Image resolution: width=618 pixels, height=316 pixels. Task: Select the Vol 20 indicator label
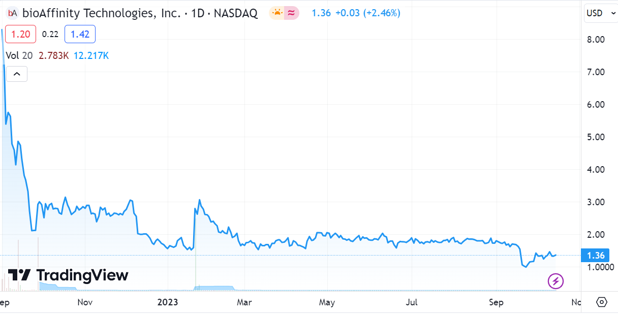pyautogui.click(x=19, y=56)
